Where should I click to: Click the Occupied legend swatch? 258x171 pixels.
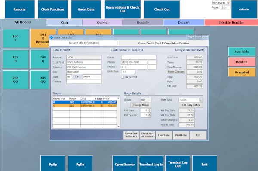pos(242,72)
